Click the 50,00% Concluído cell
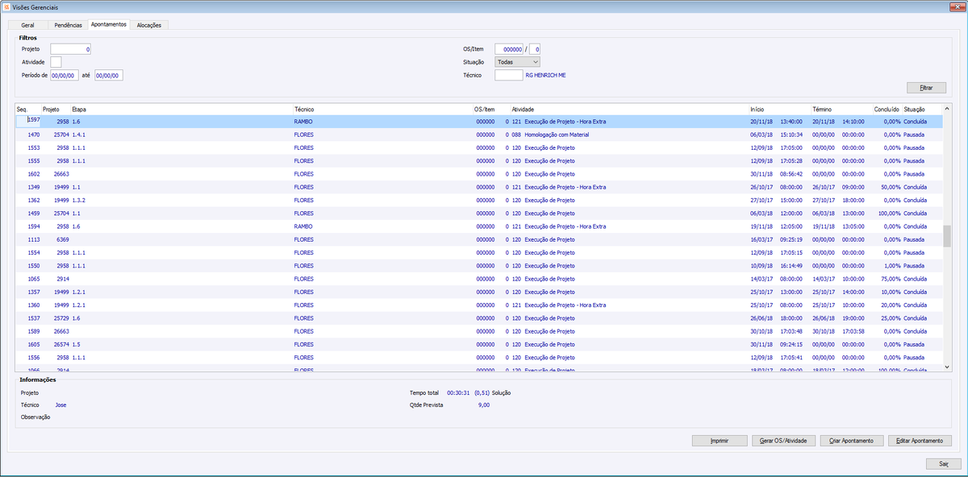This screenshot has height=477, width=968. pos(891,187)
